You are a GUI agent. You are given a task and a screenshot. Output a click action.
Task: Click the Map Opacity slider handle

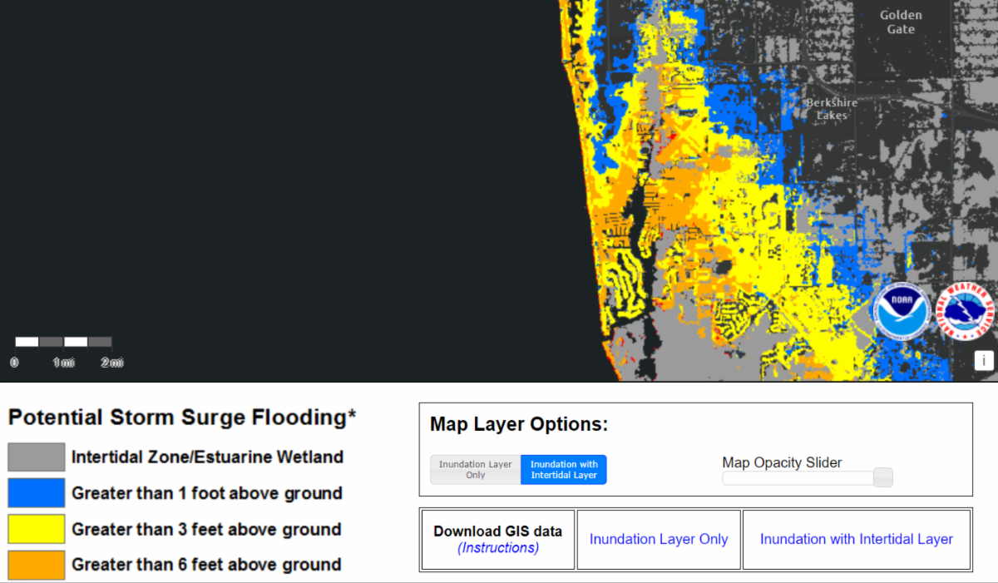(x=883, y=477)
